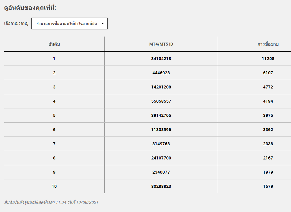Select the MT4/MT5 ID column header

[161, 44]
